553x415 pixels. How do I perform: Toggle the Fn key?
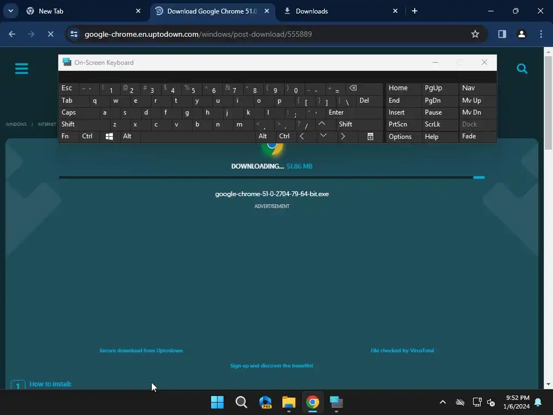(x=69, y=136)
